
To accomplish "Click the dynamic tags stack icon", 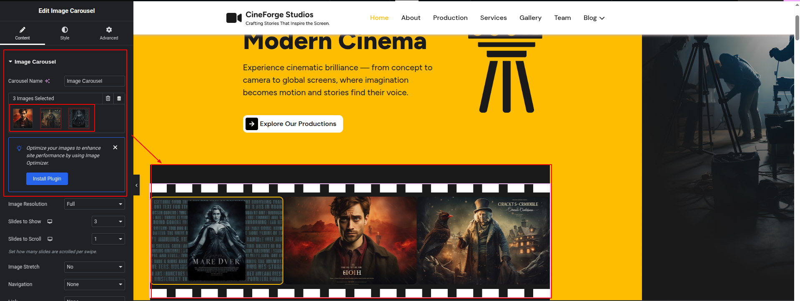I will 119,99.
